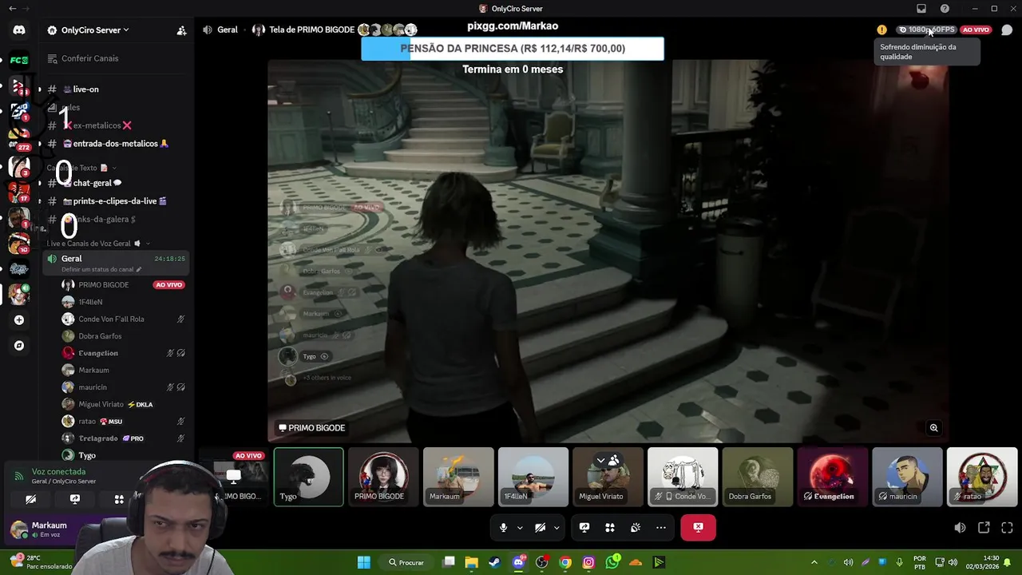Screen dimensions: 1022x575
Task: Open the Explore servers compass icon
Action: click(x=19, y=346)
